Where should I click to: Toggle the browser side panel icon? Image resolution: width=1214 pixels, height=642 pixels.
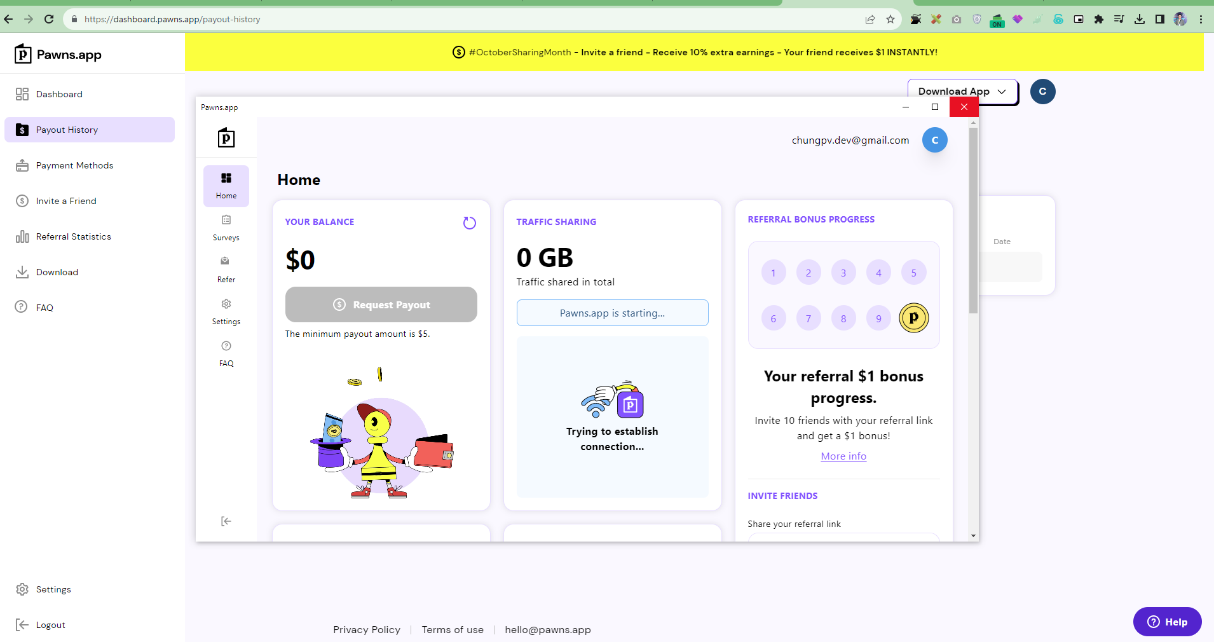click(1160, 19)
